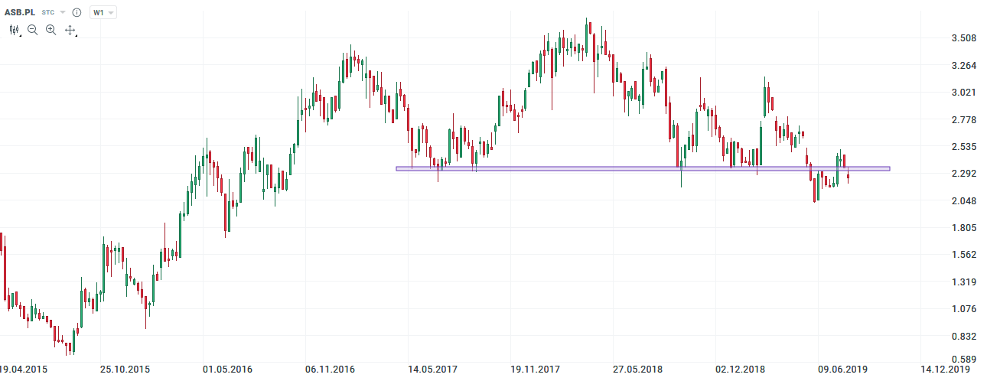This screenshot has width=987, height=381.
Task: Select the purple support zone rectangle
Action: pyautogui.click(x=643, y=168)
